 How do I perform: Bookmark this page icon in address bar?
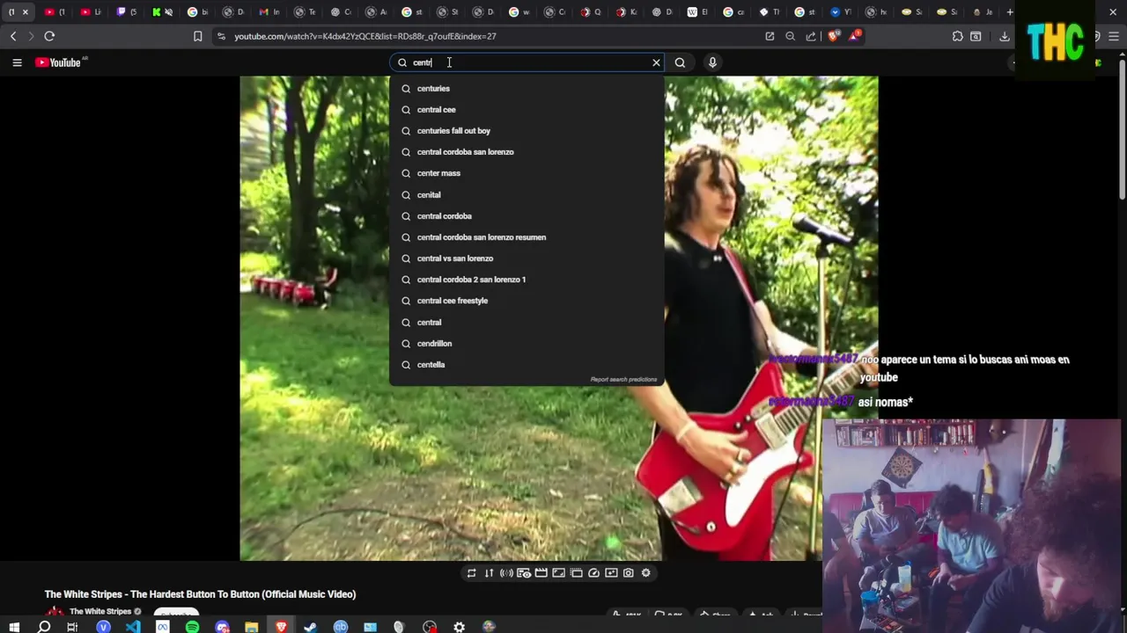tap(197, 36)
